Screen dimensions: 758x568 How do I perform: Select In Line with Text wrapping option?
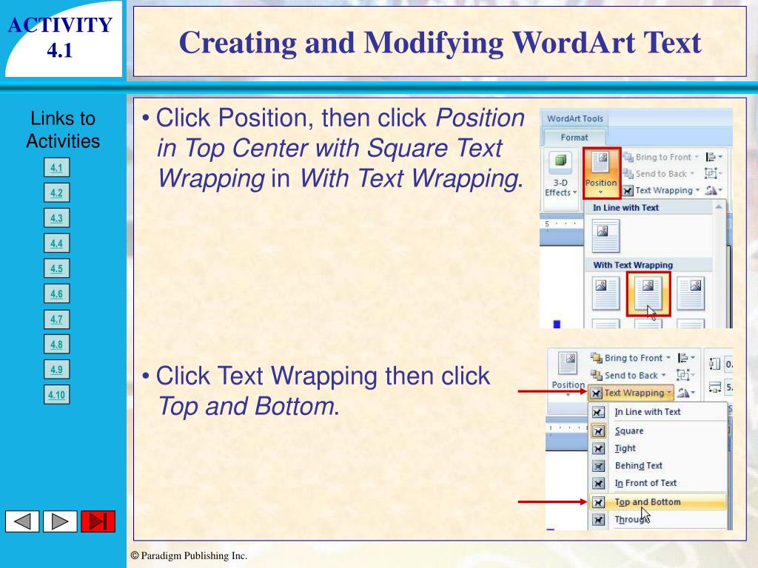(x=658, y=412)
